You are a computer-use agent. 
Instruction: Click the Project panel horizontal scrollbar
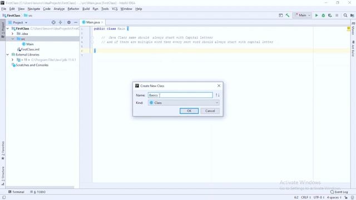39,187
